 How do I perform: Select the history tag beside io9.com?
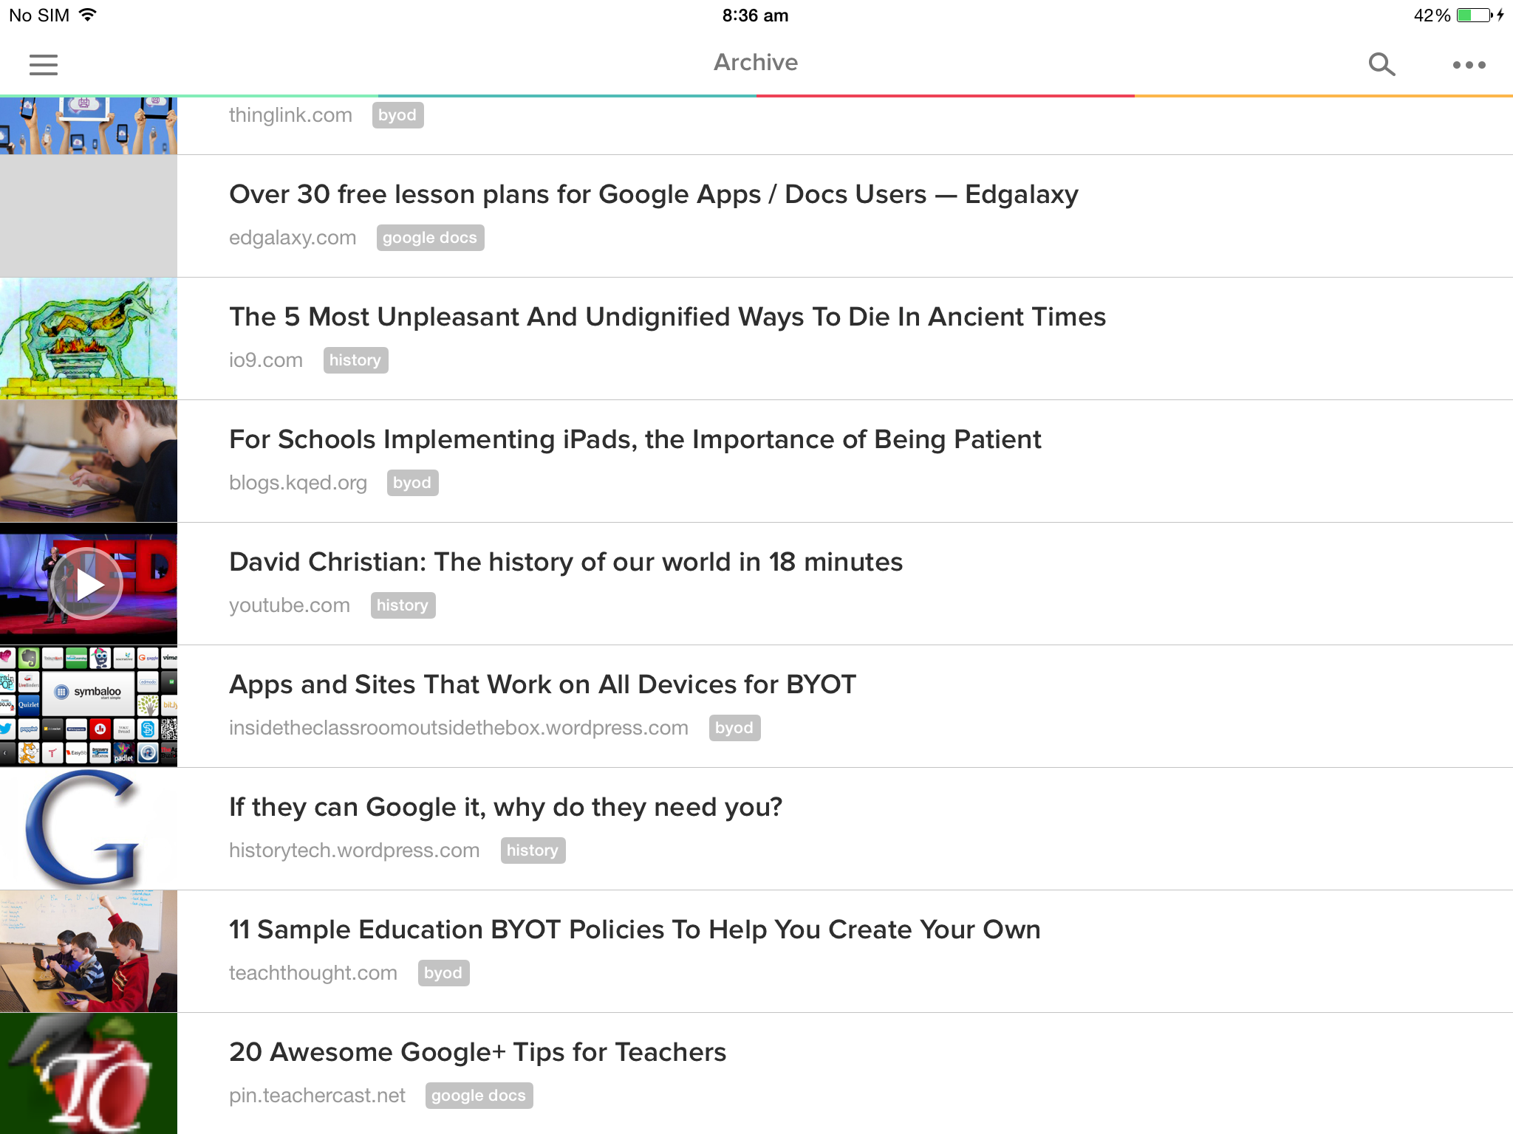click(x=355, y=360)
